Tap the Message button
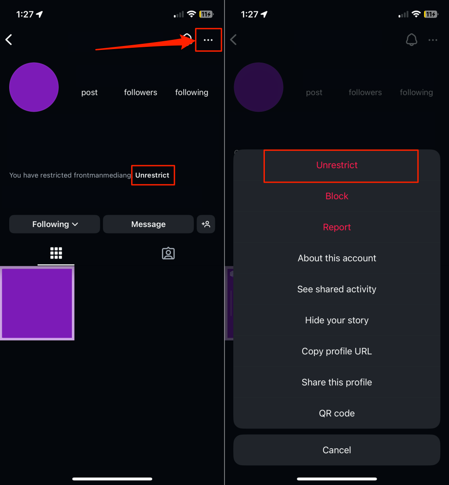 point(148,224)
